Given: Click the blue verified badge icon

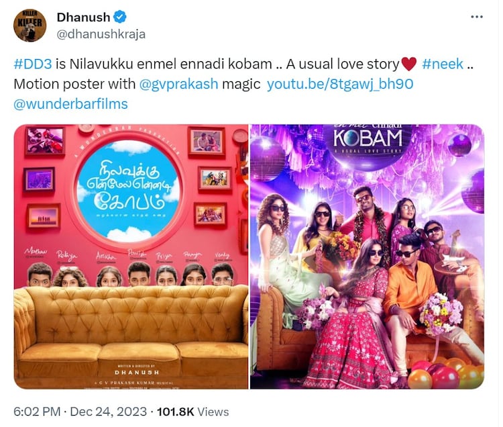Looking at the screenshot, I should pyautogui.click(x=120, y=17).
